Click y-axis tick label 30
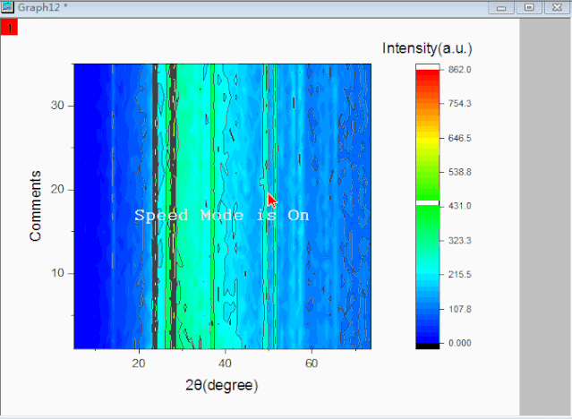This screenshot has height=419, width=572. [x=58, y=106]
